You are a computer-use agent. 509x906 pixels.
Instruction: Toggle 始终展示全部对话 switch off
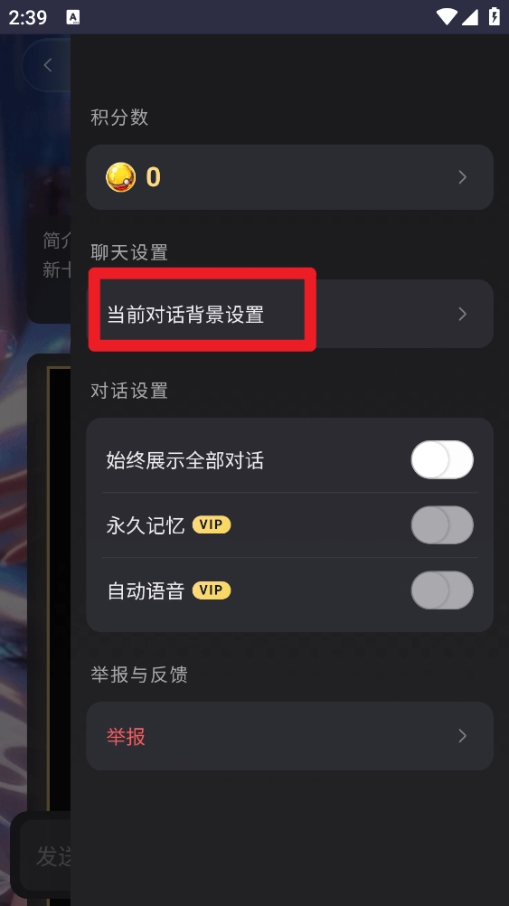(x=442, y=460)
